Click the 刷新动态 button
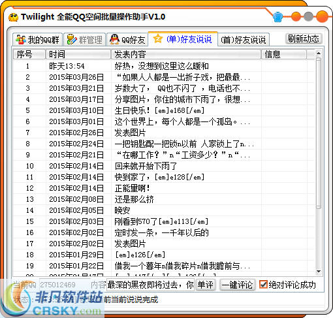This screenshot has width=333, height=318. point(304,39)
